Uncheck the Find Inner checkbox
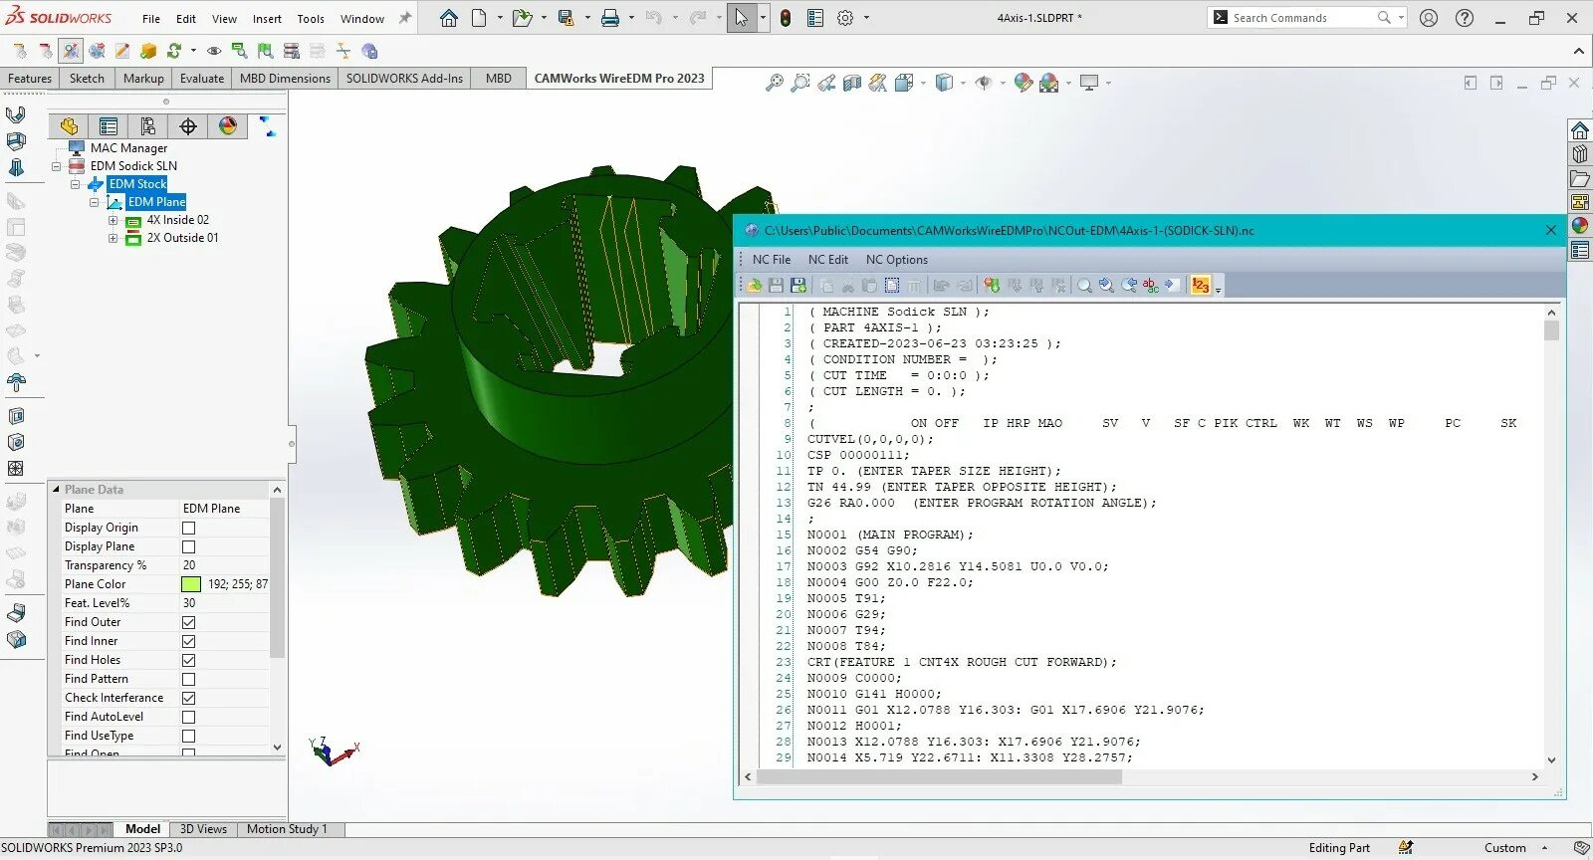 (188, 642)
